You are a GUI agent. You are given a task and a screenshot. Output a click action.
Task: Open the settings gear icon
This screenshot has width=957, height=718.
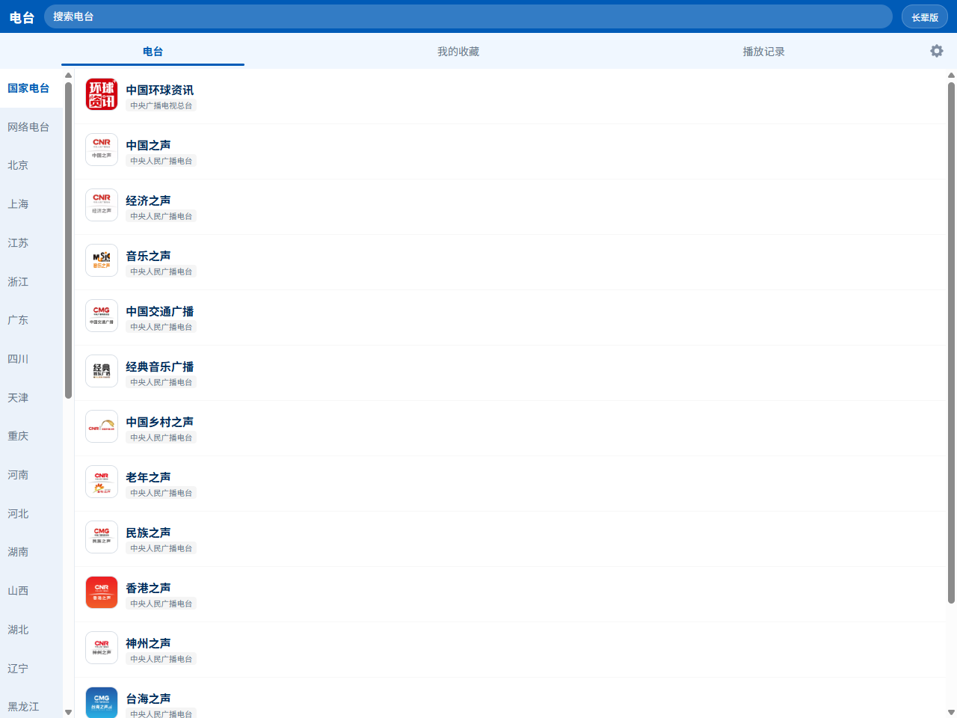click(x=936, y=51)
